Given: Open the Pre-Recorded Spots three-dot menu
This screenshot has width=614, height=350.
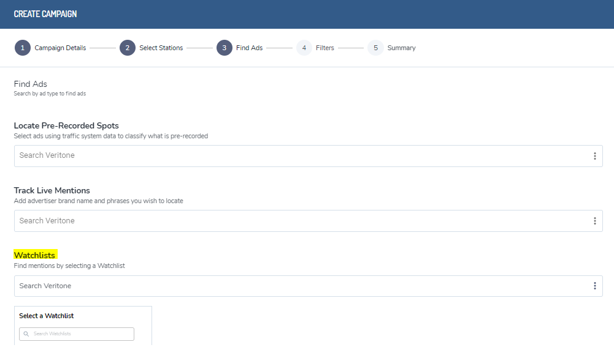Looking at the screenshot, I should pos(594,156).
